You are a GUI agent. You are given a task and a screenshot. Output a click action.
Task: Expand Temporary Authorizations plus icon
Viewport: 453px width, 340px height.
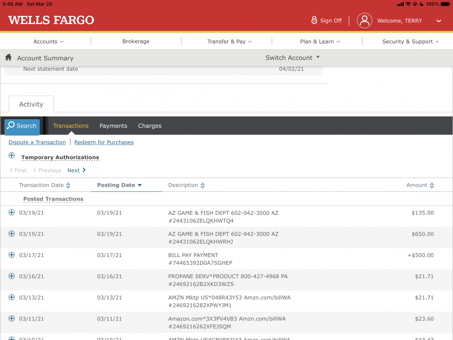coord(12,155)
